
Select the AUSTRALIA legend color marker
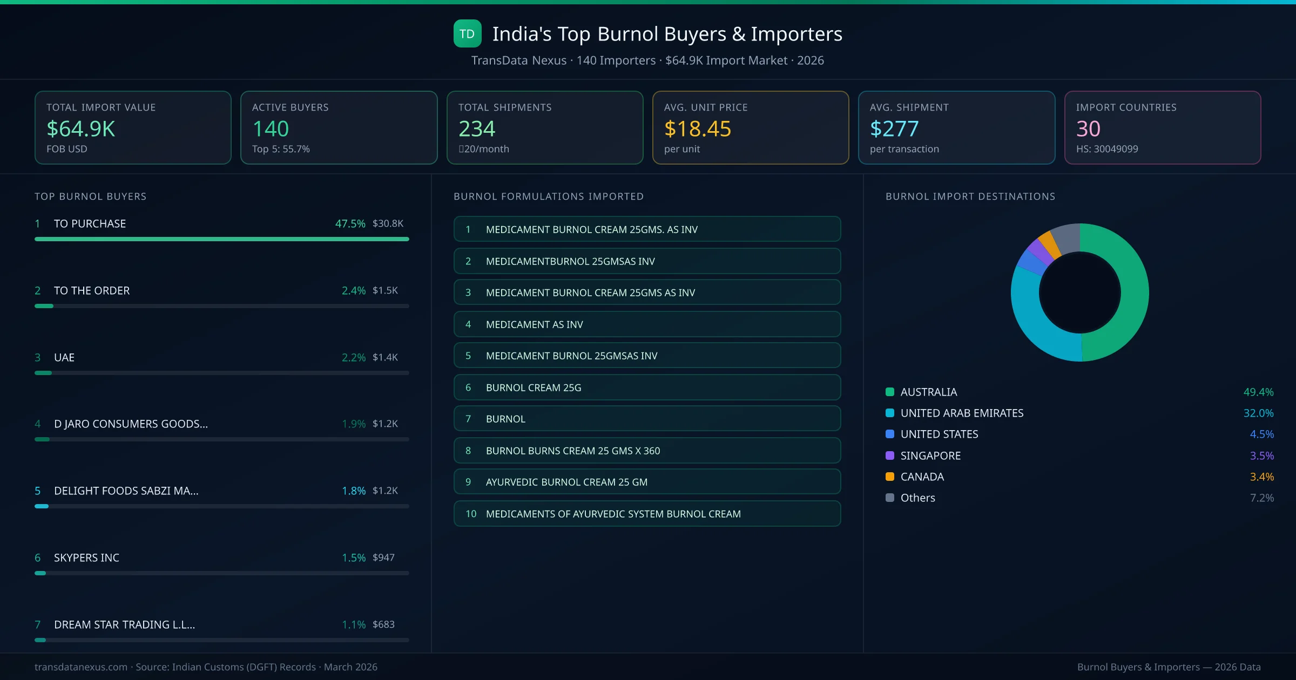click(x=889, y=392)
